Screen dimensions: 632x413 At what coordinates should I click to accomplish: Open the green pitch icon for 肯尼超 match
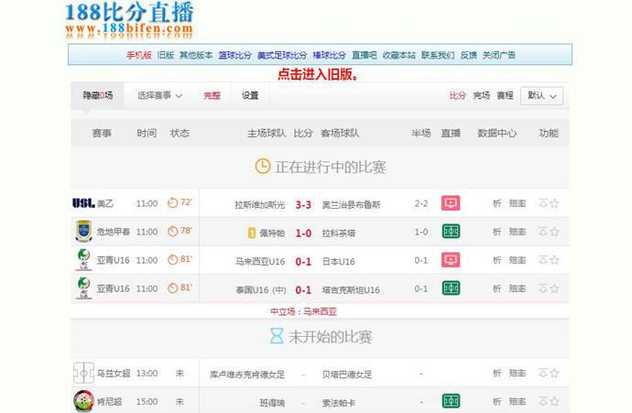(x=451, y=401)
